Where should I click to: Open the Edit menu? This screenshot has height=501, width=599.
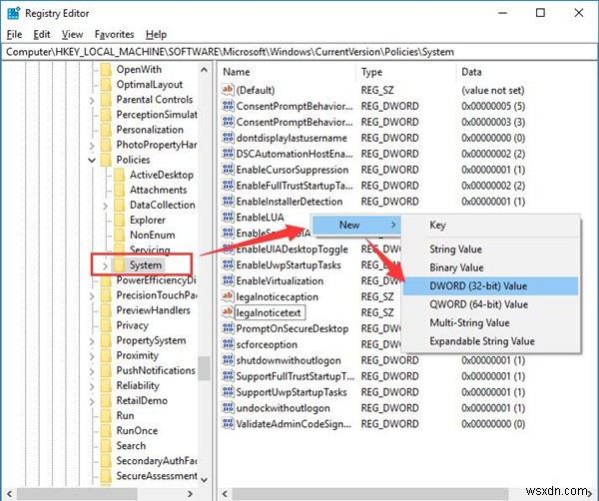42,34
